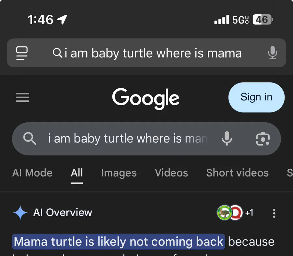
Task: Click the Sign in button
Action: coord(256,97)
